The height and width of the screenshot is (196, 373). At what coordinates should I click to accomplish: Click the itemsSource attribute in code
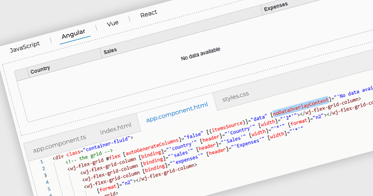pyautogui.click(x=227, y=125)
